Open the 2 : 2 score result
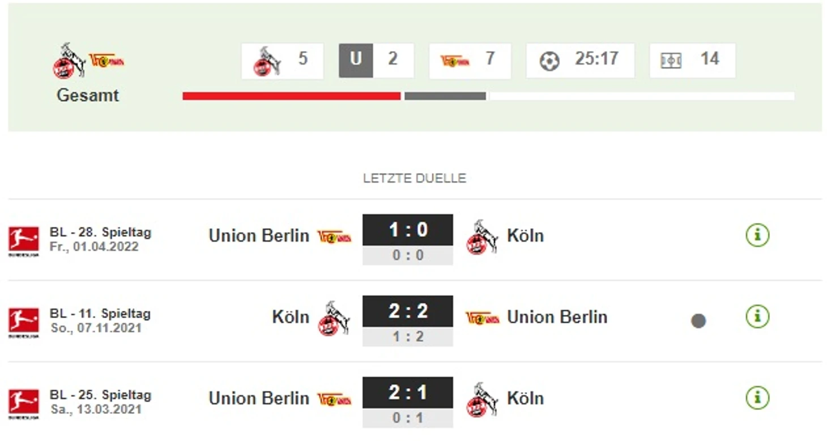The height and width of the screenshot is (441, 827). point(408,311)
